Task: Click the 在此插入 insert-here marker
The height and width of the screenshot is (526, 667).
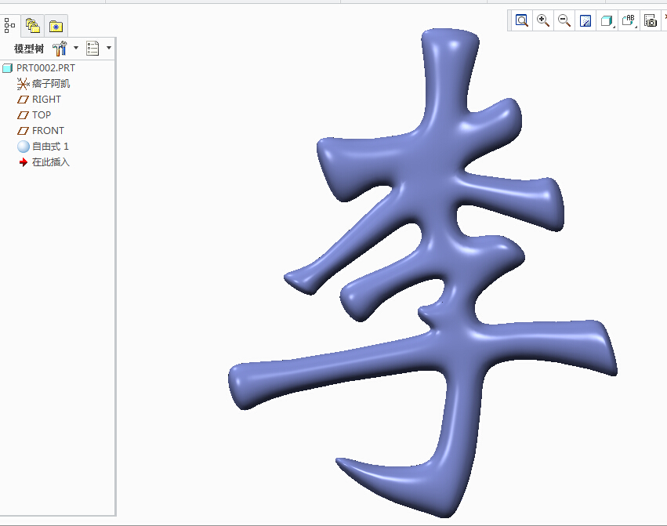Action: pos(50,162)
